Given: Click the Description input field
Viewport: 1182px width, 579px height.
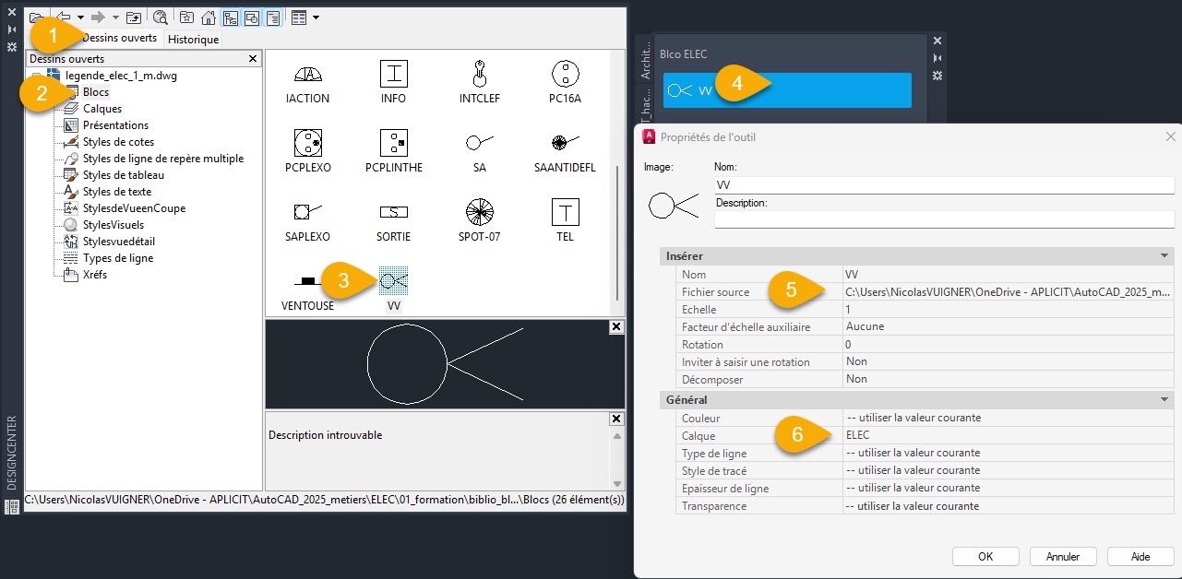Looking at the screenshot, I should pos(943,219).
